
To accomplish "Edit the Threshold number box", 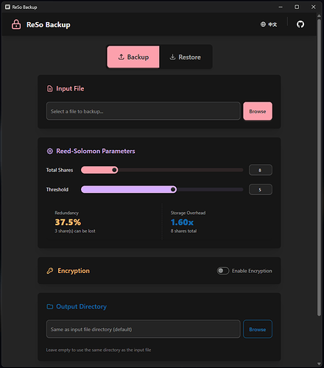I will click(x=260, y=189).
